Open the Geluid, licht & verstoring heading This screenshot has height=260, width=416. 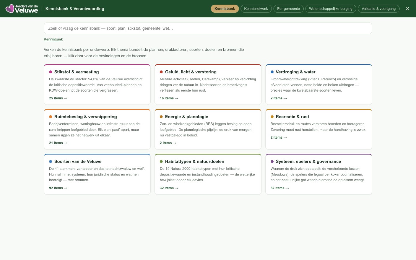pyautogui.click(x=191, y=72)
